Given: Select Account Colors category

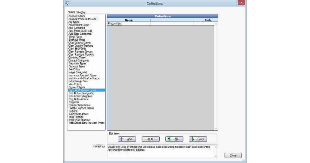Looking at the screenshot, I should tap(76, 16).
